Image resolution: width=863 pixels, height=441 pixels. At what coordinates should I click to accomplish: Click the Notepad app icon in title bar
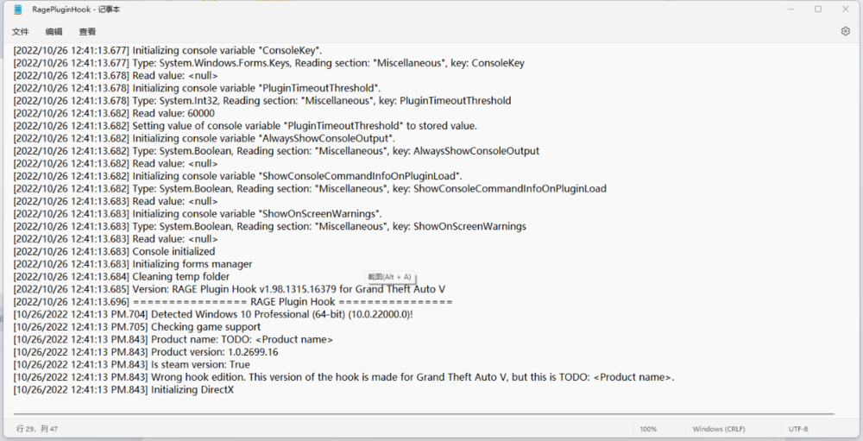17,9
